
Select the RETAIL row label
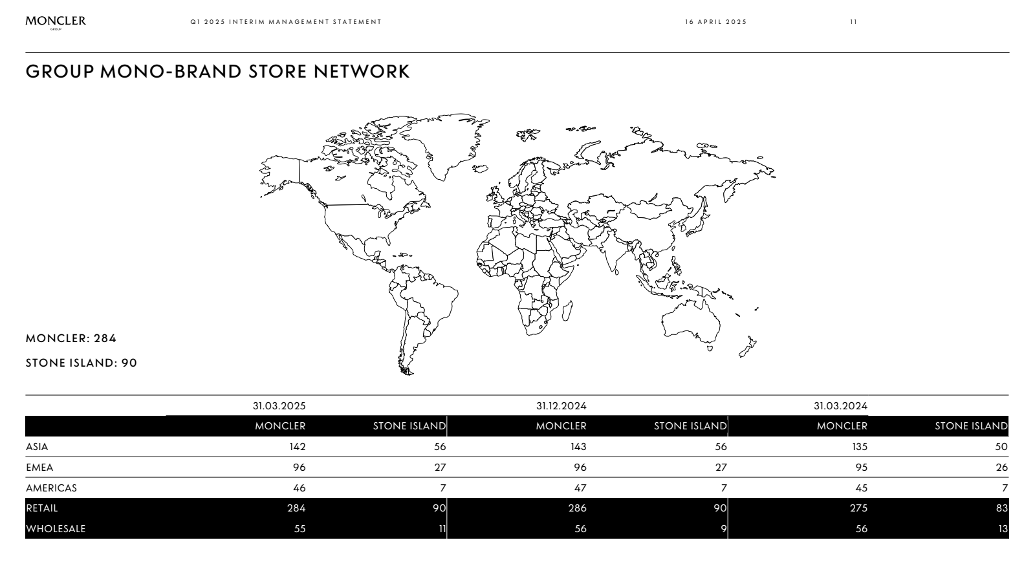click(42, 508)
